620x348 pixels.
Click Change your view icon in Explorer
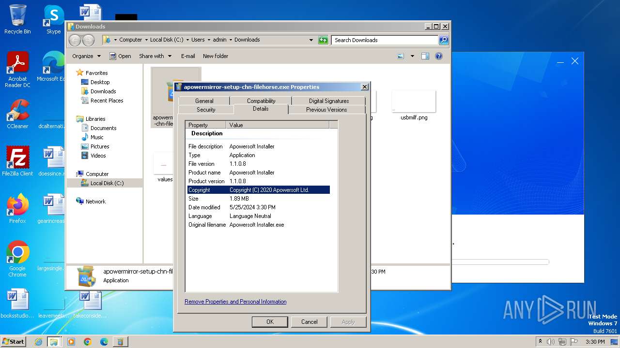(401, 56)
